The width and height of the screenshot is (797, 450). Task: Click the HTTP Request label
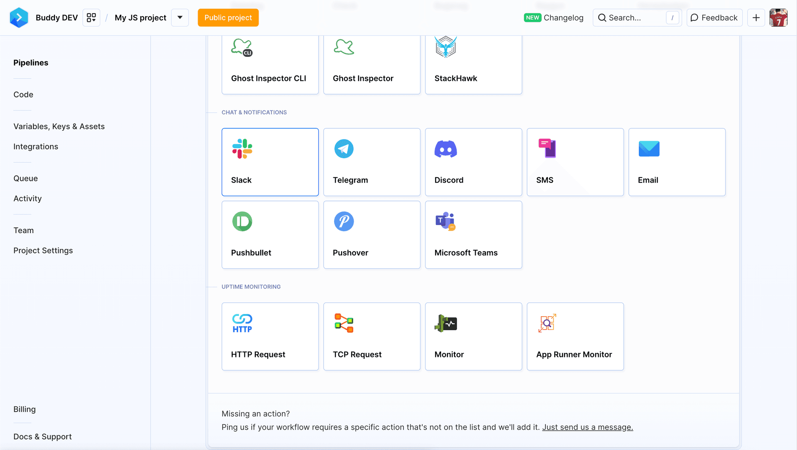tap(258, 355)
